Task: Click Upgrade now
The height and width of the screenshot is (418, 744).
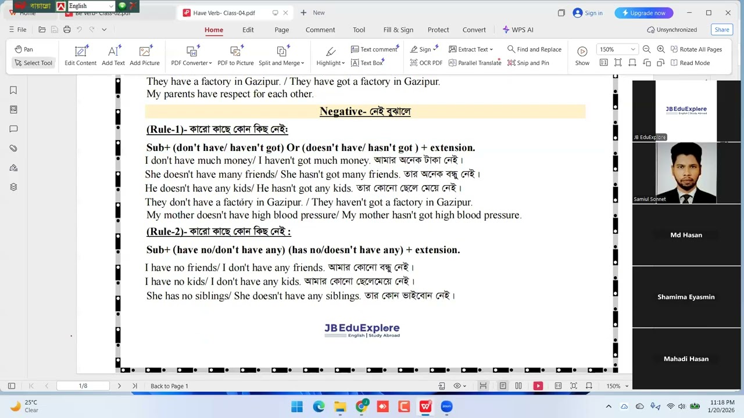Action: pyautogui.click(x=644, y=13)
